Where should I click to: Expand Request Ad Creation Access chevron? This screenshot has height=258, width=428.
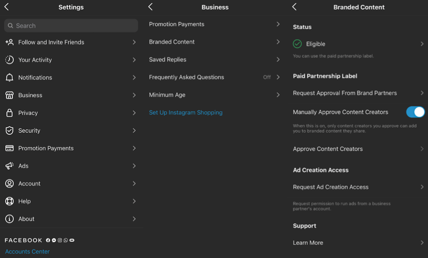tap(422, 187)
